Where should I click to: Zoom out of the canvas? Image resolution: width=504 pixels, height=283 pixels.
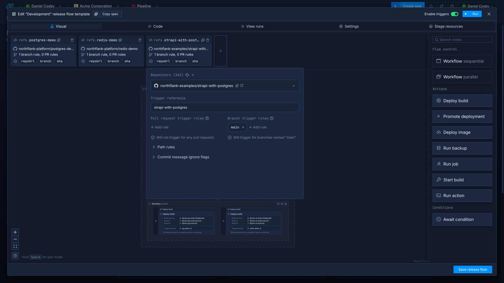pyautogui.click(x=15, y=239)
